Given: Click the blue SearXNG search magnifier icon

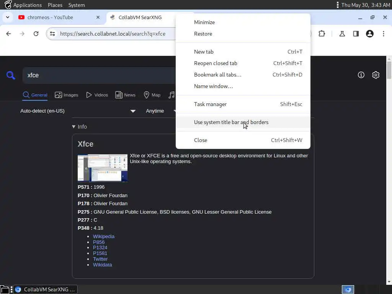Looking at the screenshot, I should (x=11, y=75).
